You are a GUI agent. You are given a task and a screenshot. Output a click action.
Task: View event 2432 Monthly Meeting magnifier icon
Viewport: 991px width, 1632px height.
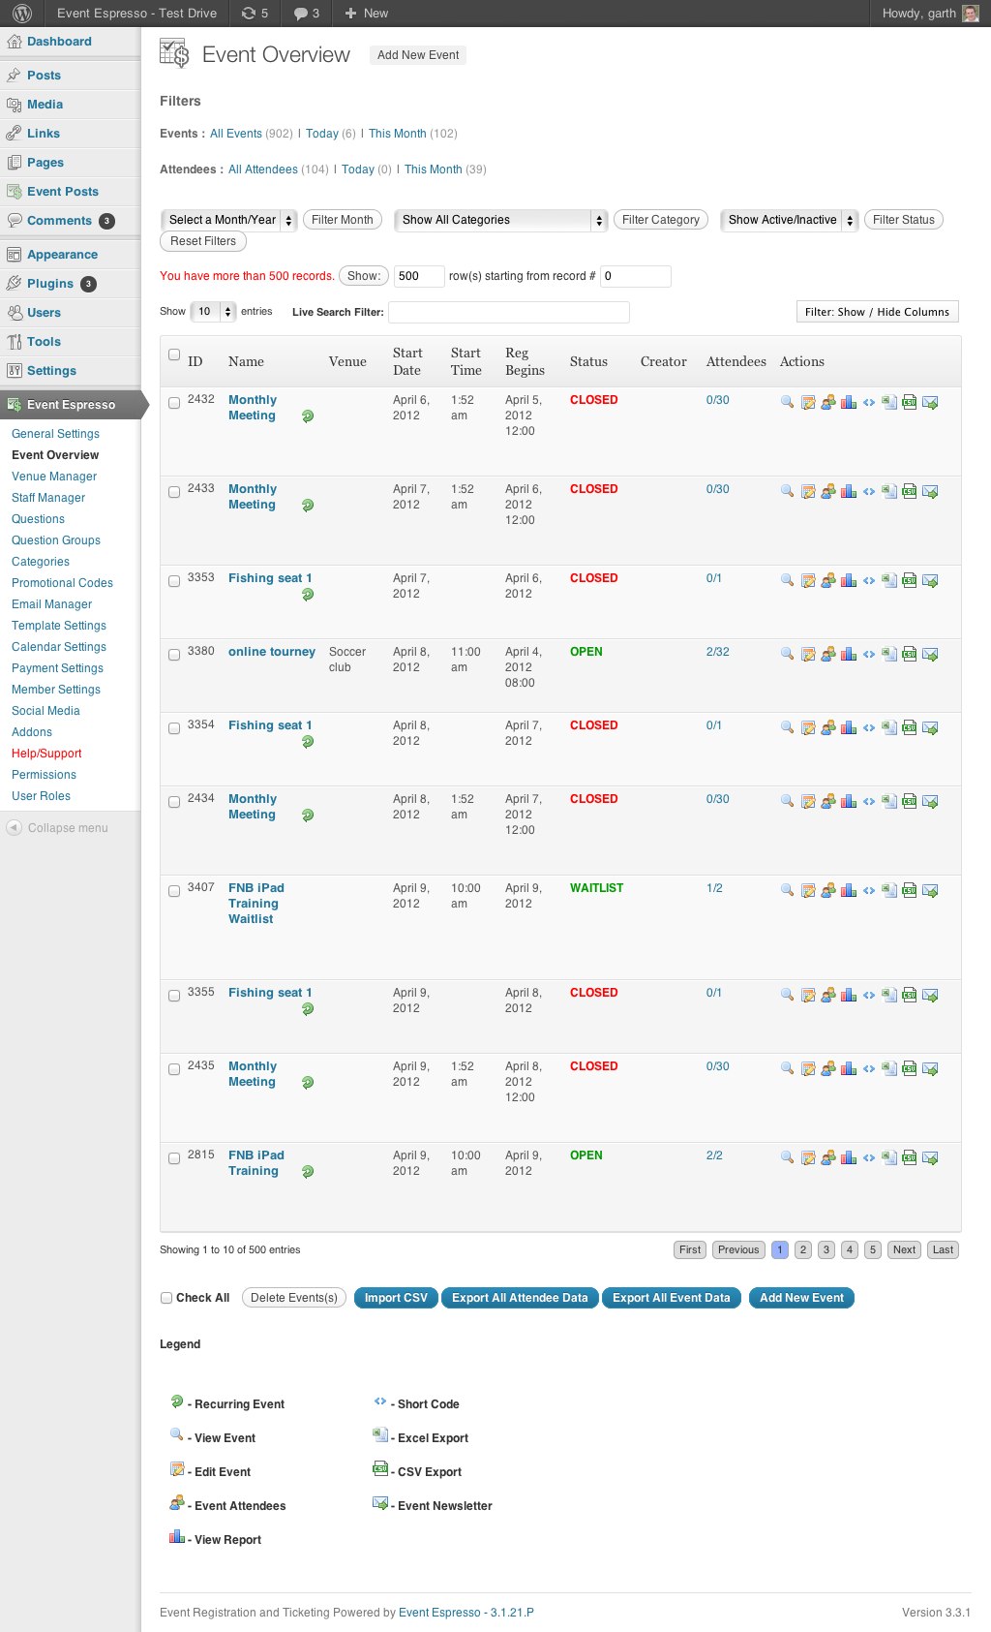coord(787,402)
